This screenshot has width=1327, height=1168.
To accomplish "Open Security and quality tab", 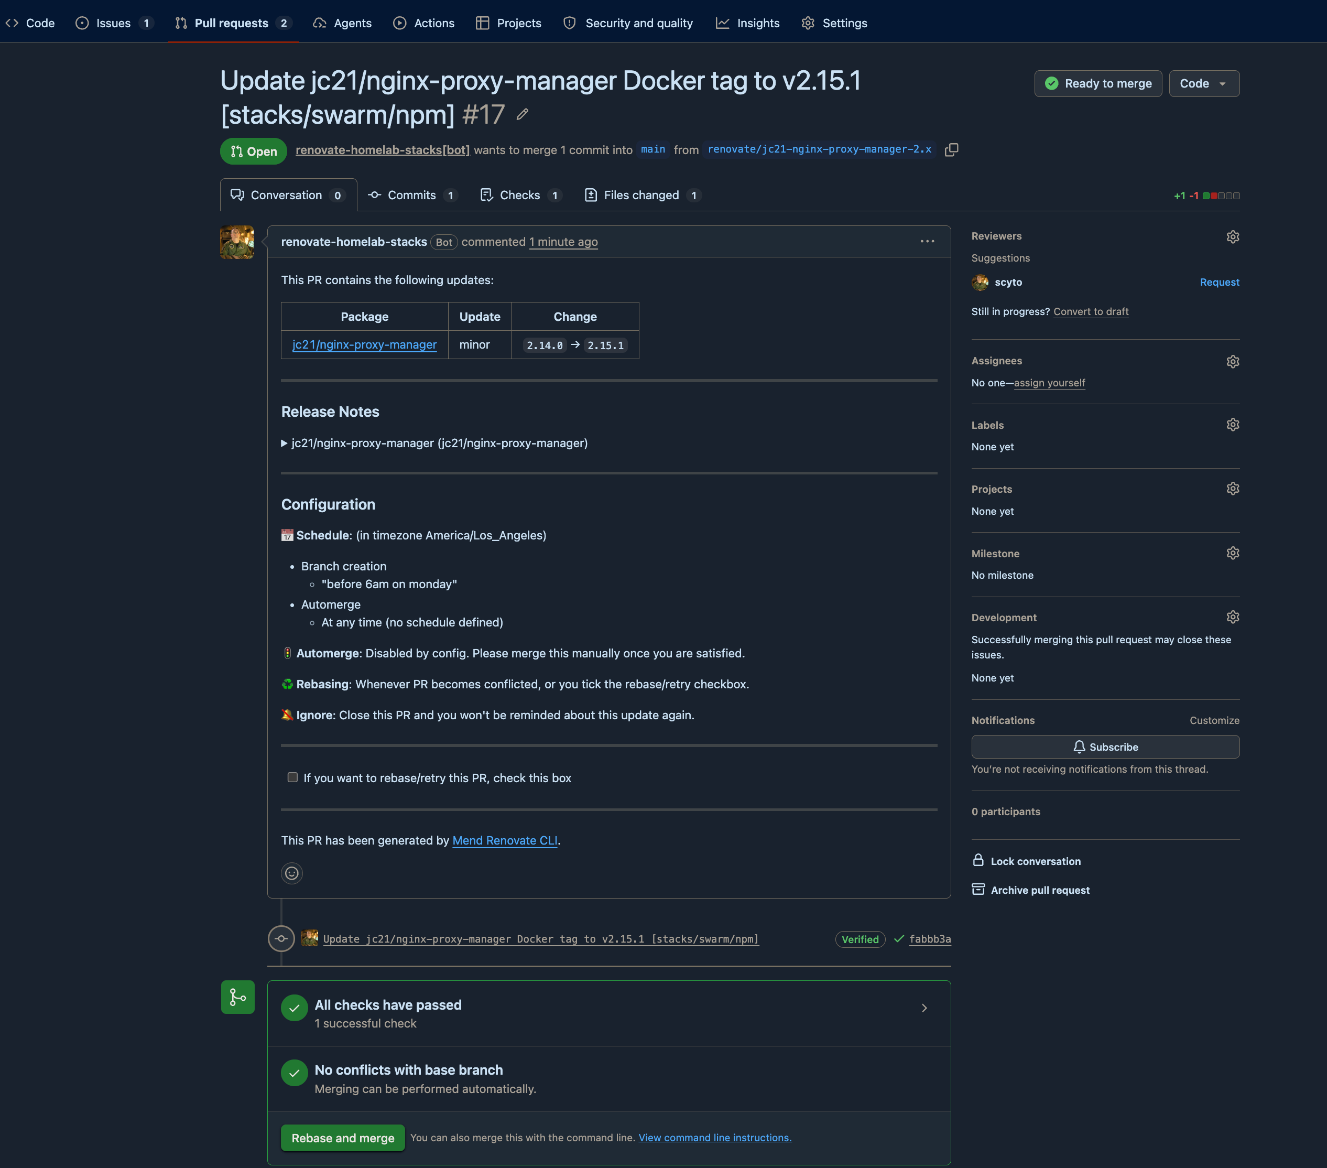I will (x=628, y=24).
